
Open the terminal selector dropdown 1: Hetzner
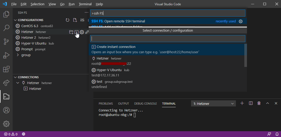pyautogui.click(x=213, y=104)
